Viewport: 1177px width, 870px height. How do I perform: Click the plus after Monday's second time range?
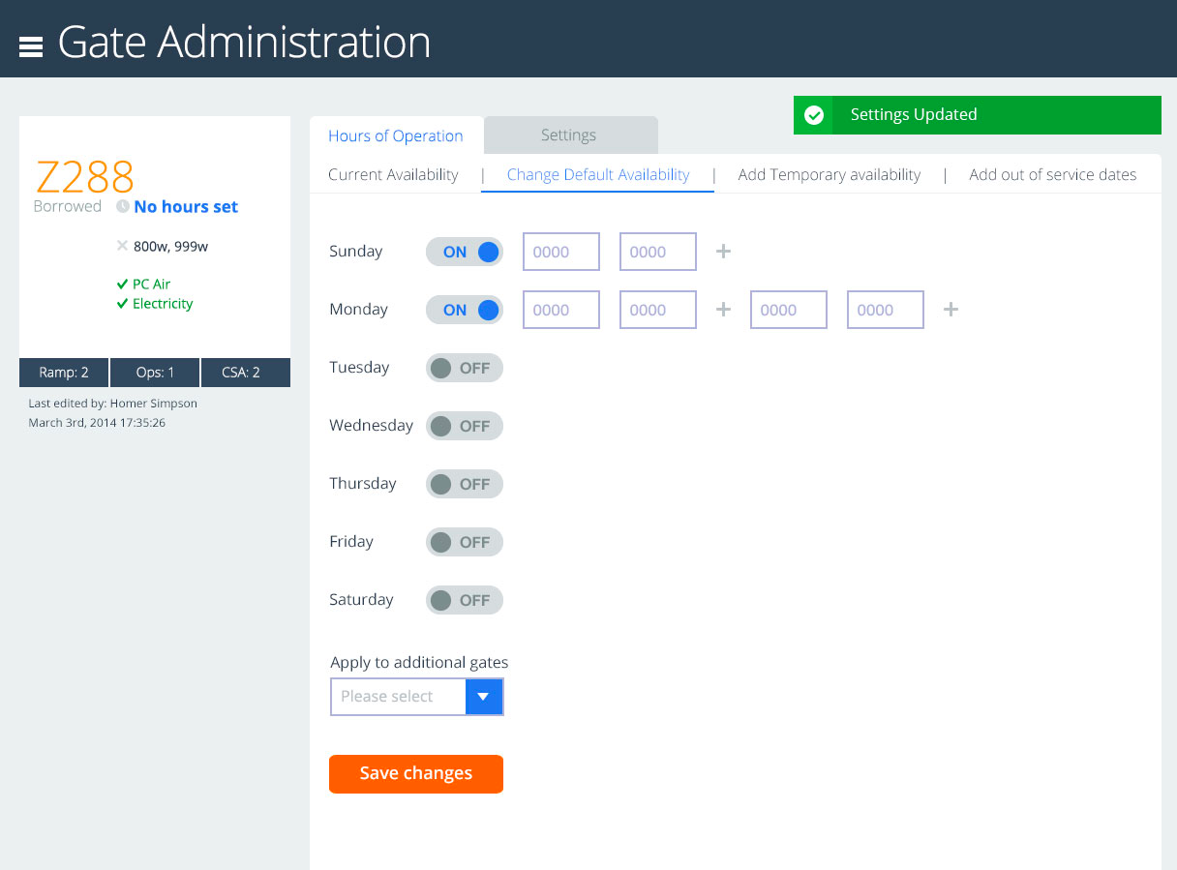coord(951,310)
